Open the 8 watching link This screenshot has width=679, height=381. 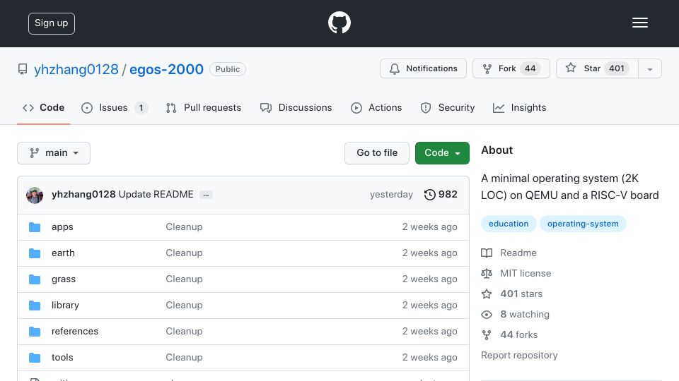click(524, 314)
